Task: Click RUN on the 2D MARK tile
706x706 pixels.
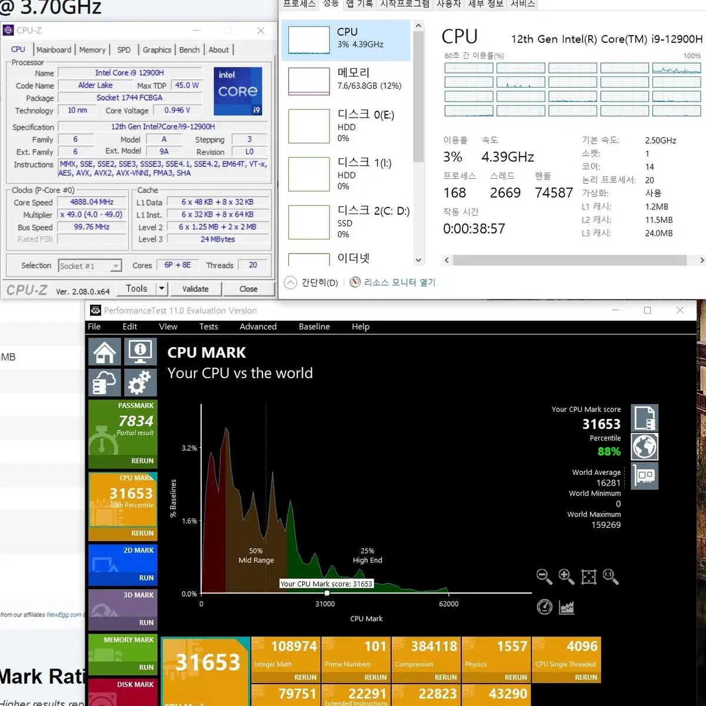Action: click(146, 578)
